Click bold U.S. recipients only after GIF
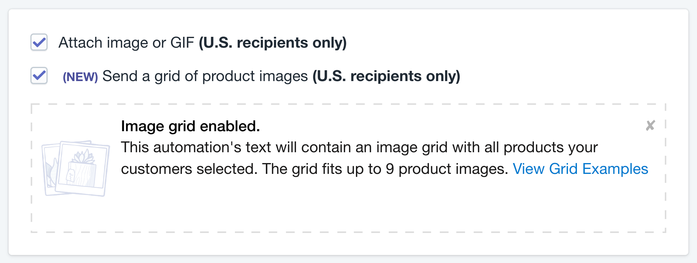This screenshot has width=697, height=263. pyautogui.click(x=272, y=43)
